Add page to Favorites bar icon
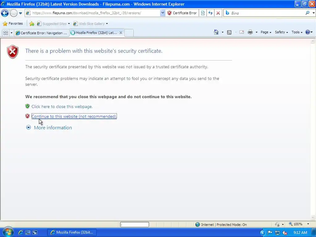Screen dimensions: 316x237 [x=32, y=23]
